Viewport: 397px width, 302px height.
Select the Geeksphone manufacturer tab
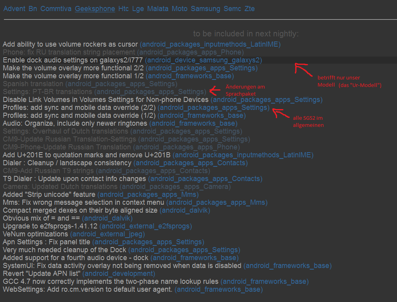(x=95, y=9)
